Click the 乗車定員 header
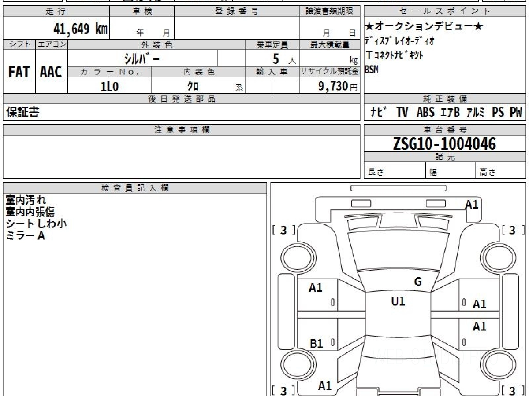529x396 pixels. click(272, 44)
